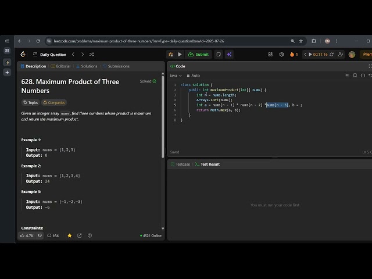Switch to the Submissions tab
372x279 pixels.
(116, 66)
